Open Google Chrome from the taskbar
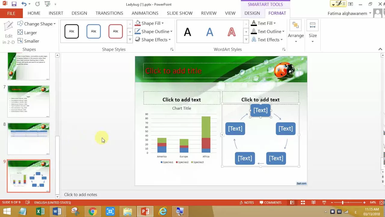The width and height of the screenshot is (385, 217). coord(92,212)
